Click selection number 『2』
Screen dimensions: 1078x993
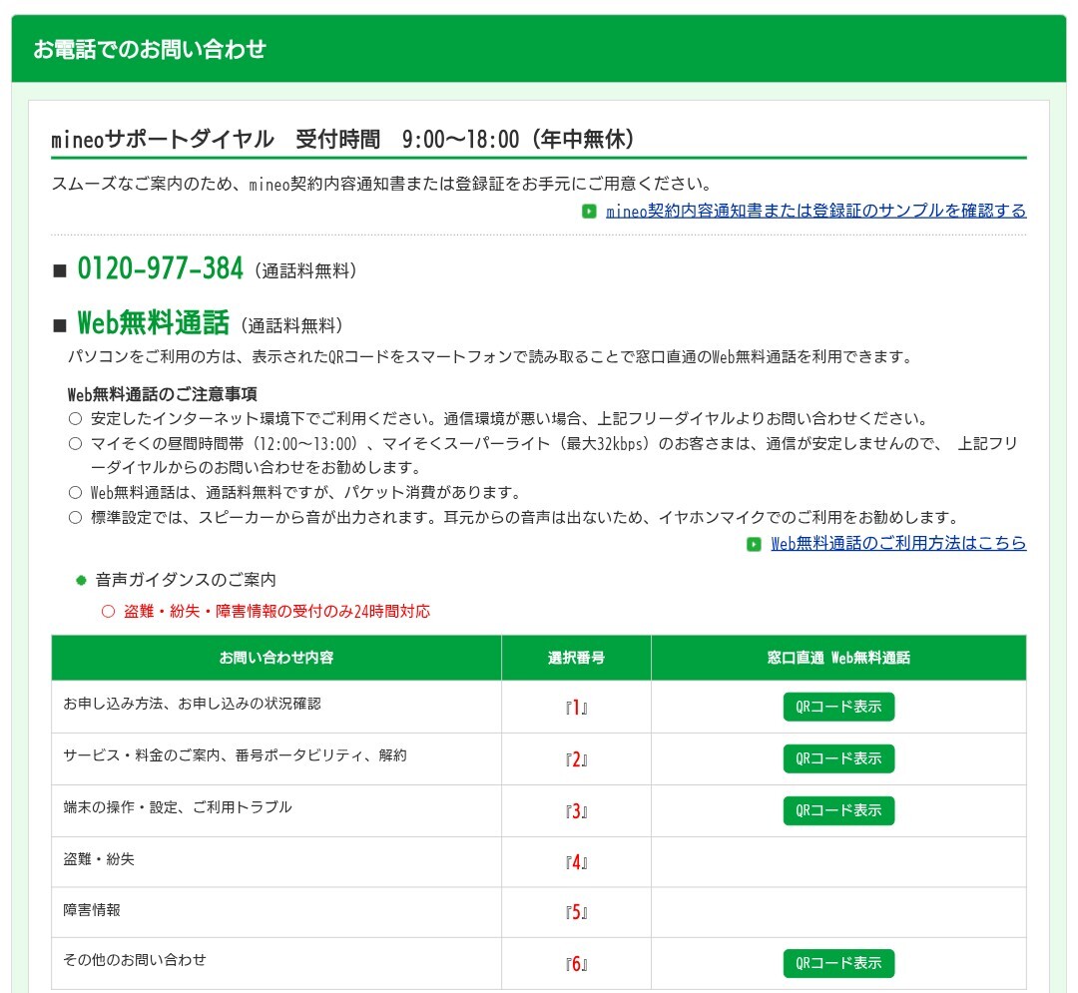[x=576, y=760]
